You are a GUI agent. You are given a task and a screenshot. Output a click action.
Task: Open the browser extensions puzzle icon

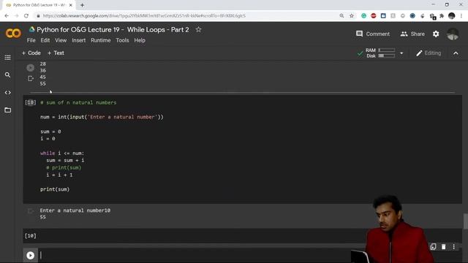[442, 16]
